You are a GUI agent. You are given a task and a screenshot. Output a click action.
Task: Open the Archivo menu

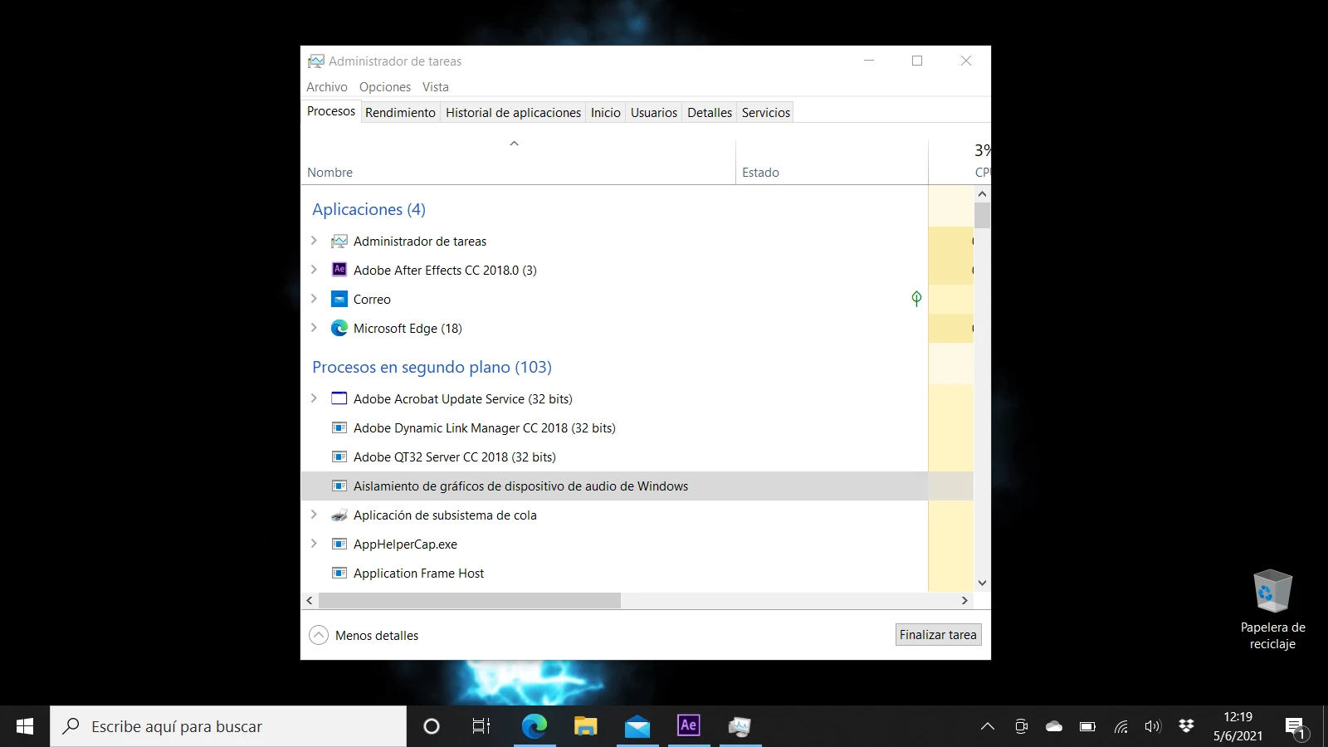[x=327, y=87]
